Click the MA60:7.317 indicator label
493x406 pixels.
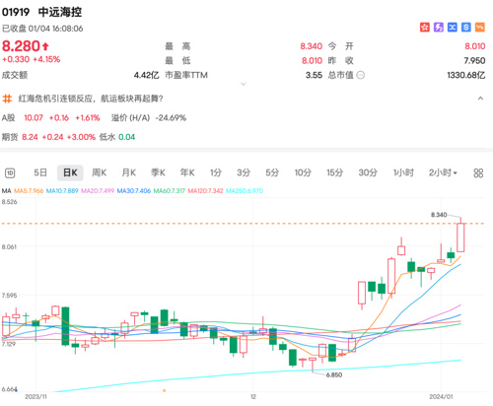click(170, 191)
